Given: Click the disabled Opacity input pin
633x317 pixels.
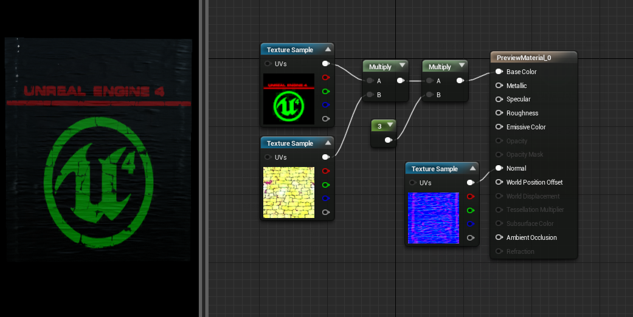Looking at the screenshot, I should point(499,141).
